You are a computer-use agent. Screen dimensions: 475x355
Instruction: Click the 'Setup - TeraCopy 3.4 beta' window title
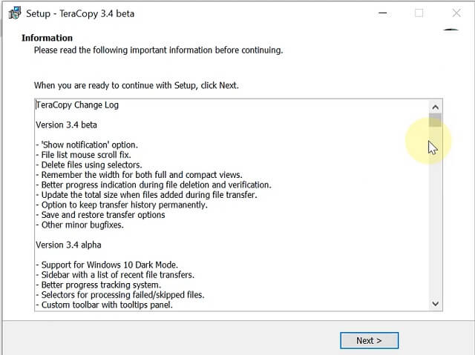pyautogui.click(x=80, y=13)
